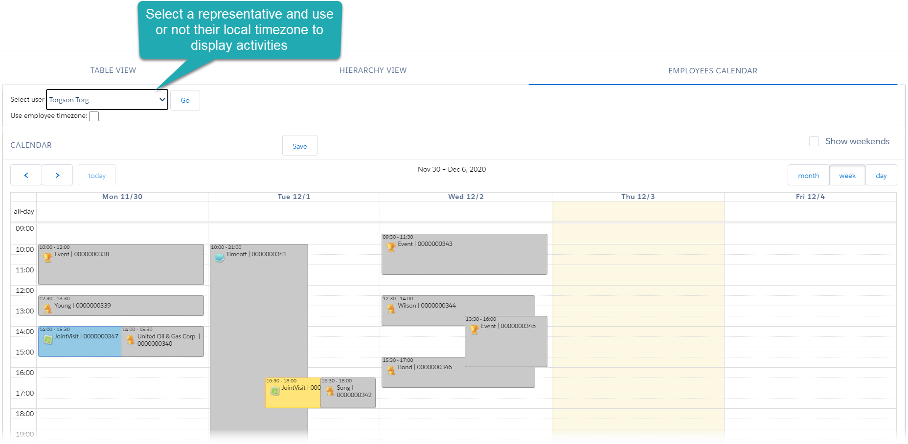Enable the Use employee timezone checkbox
Image resolution: width=908 pixels, height=444 pixels.
point(93,116)
